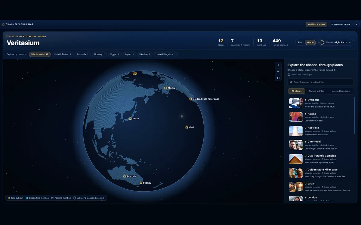This screenshot has width=361, height=225.
Task: Click the 13 mentions statistic
Action: [261, 42]
